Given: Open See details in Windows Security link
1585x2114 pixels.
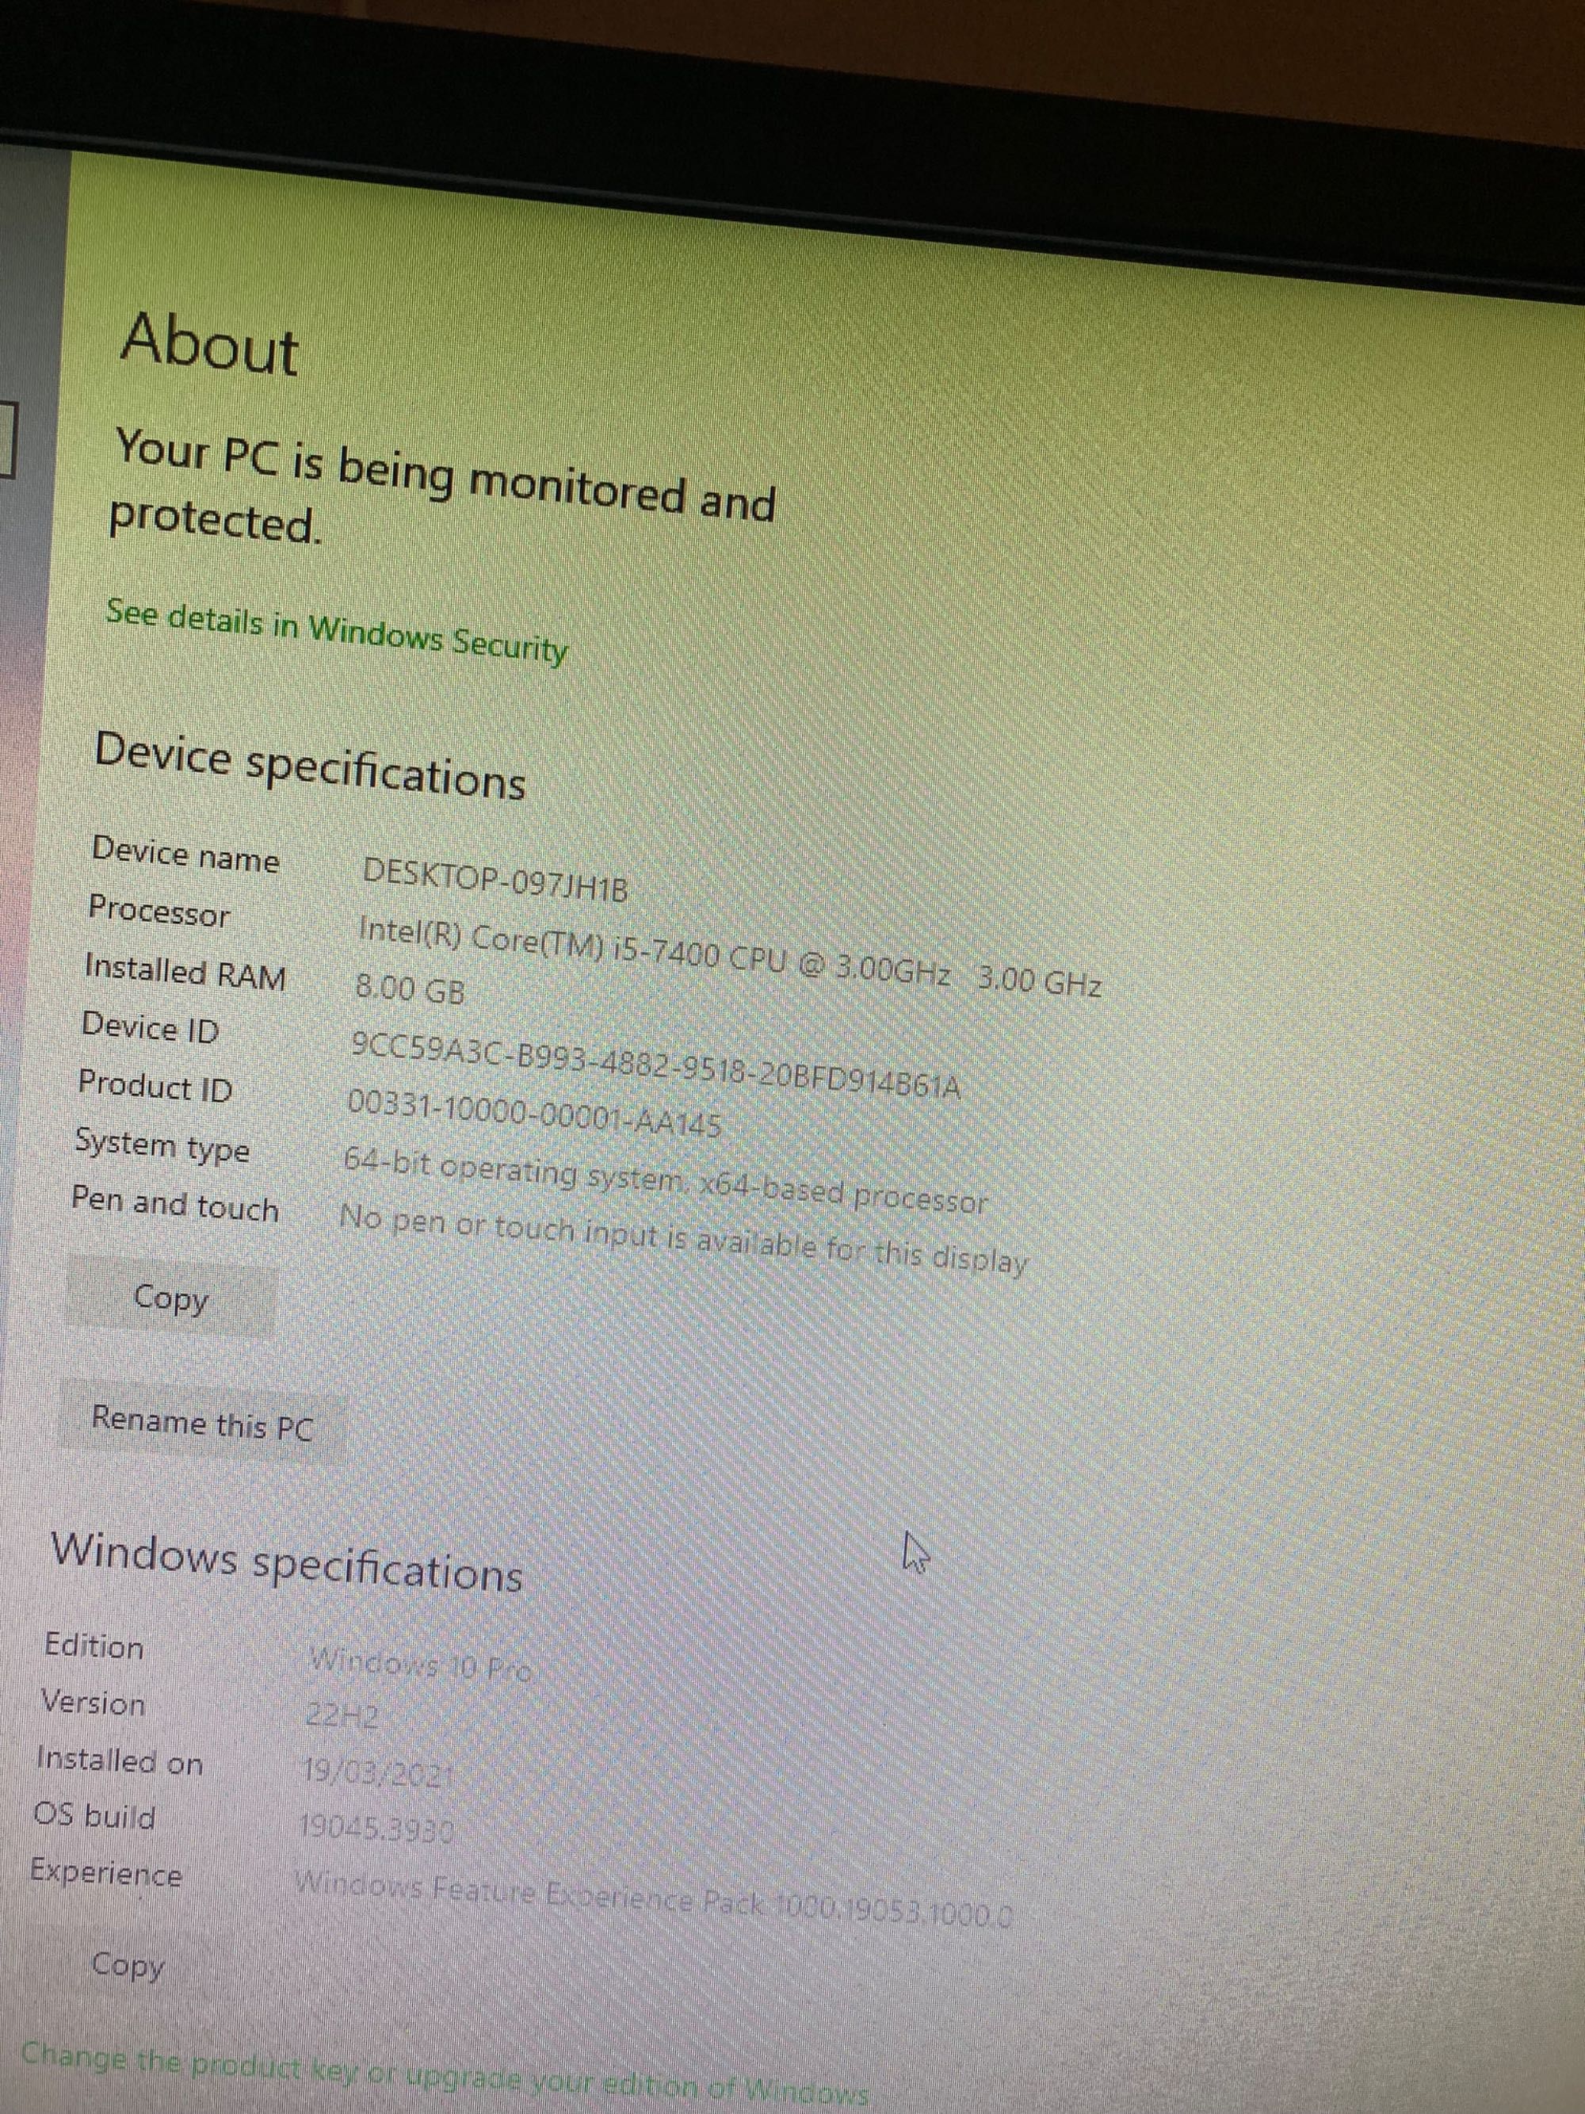Looking at the screenshot, I should click(x=336, y=632).
